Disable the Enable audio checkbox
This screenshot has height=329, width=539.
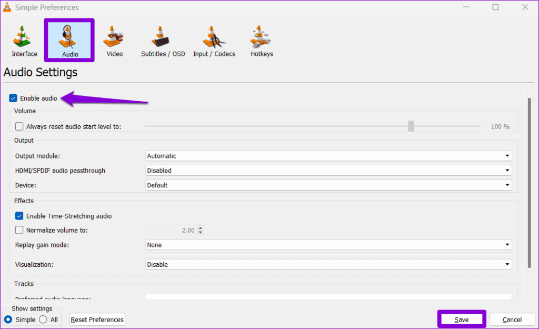(x=13, y=98)
